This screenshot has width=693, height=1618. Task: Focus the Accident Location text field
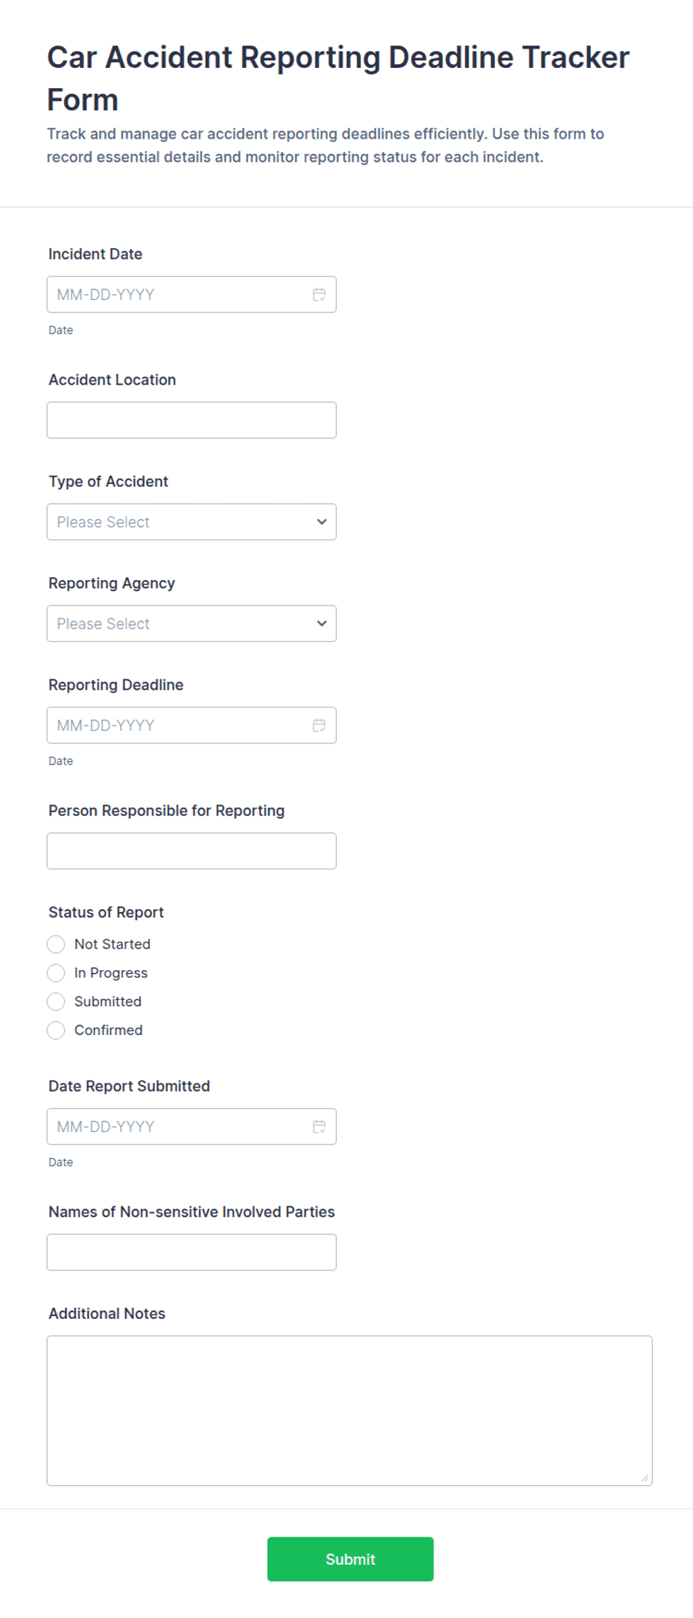[192, 421]
